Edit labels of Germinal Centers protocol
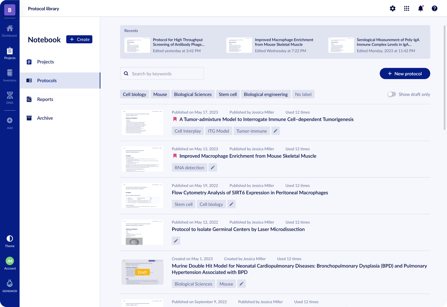447x307 pixels. [176, 241]
